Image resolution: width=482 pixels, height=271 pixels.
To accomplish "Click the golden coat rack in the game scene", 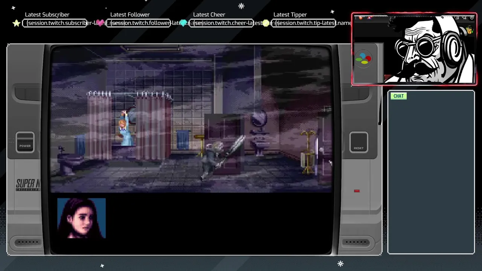I will tap(308, 152).
